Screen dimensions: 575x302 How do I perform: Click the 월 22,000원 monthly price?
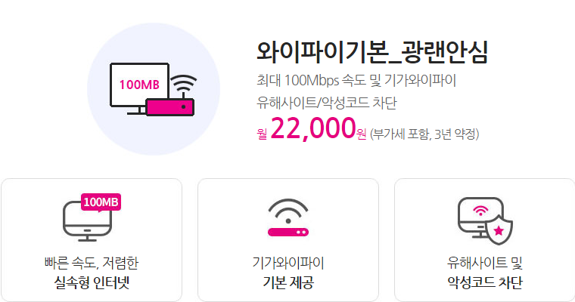(x=312, y=129)
